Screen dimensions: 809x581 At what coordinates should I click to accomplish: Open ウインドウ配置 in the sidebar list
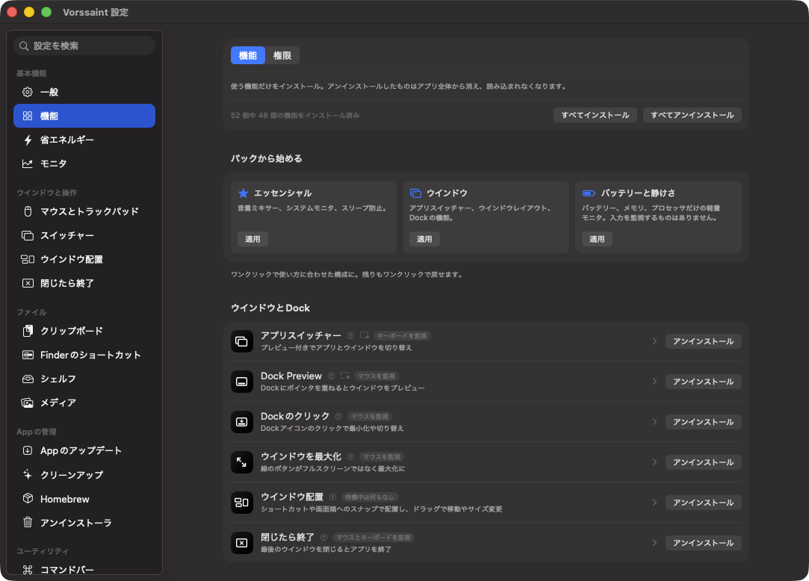[84, 259]
